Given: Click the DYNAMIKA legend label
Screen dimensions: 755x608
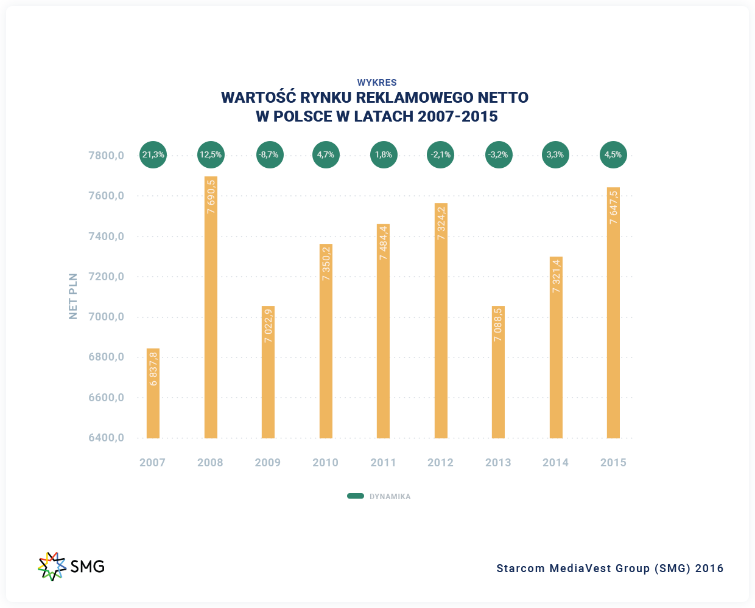Looking at the screenshot, I should [x=390, y=497].
